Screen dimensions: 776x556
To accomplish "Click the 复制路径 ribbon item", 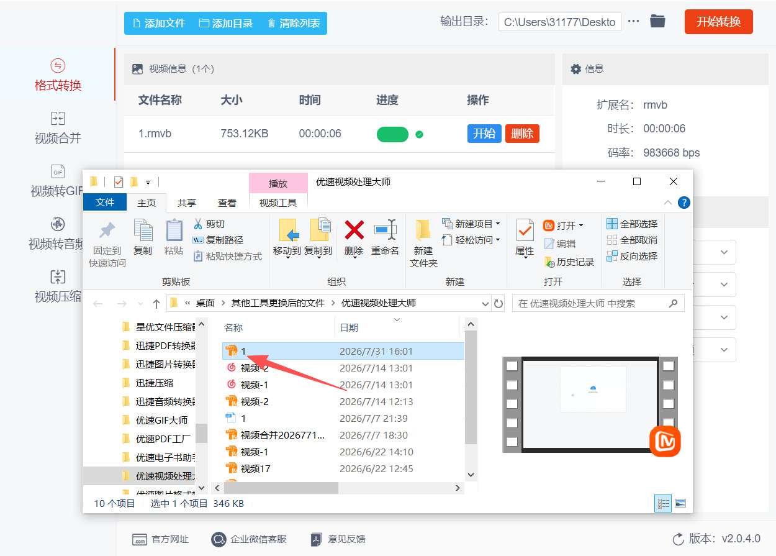I will point(218,240).
